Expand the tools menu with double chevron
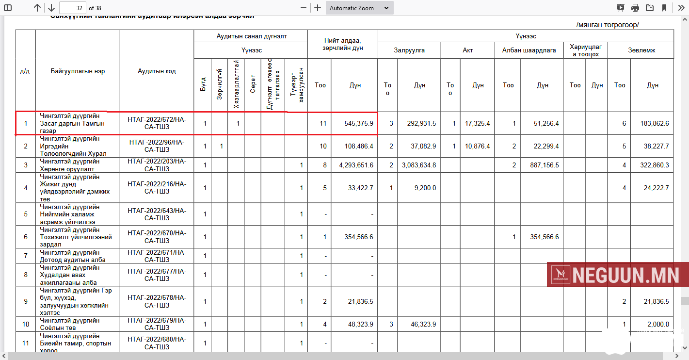 click(680, 8)
